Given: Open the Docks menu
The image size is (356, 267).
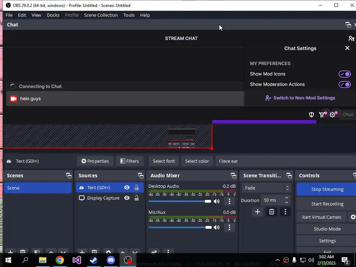Looking at the screenshot, I should coord(53,15).
